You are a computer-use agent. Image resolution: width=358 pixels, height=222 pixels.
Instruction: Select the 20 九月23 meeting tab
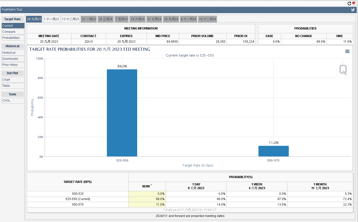34,19
